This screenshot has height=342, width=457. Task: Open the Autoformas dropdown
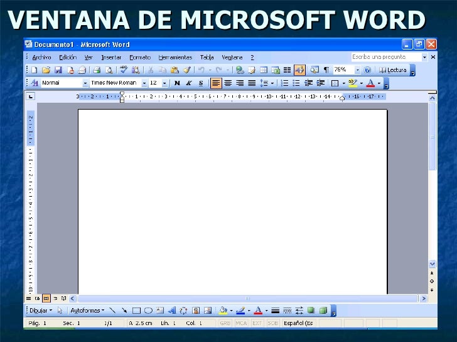(x=87, y=311)
